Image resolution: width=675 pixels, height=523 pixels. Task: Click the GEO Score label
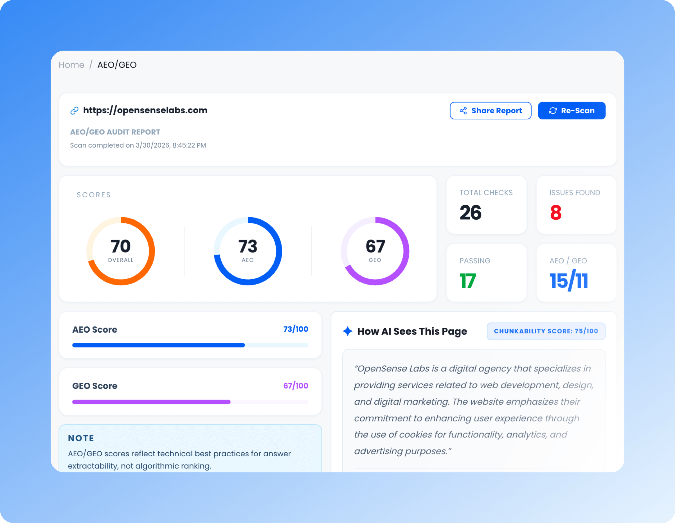[94, 386]
